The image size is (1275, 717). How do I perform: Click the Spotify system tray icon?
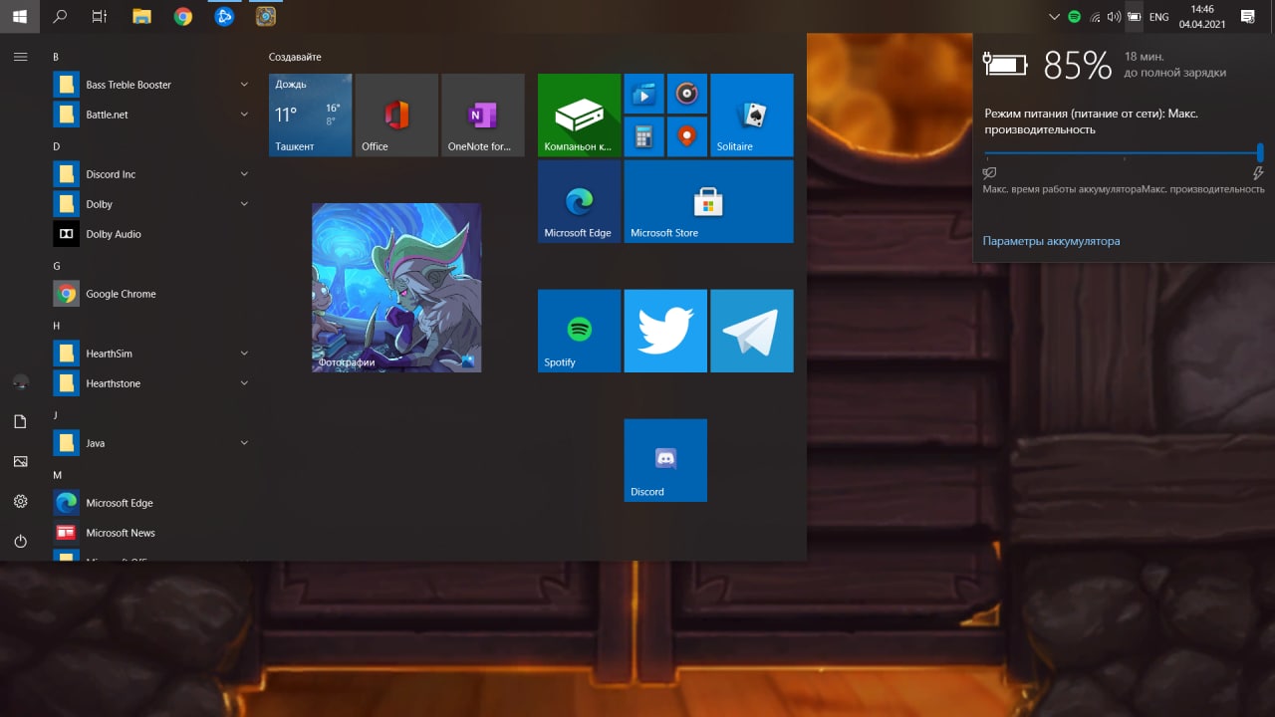coord(1075,16)
